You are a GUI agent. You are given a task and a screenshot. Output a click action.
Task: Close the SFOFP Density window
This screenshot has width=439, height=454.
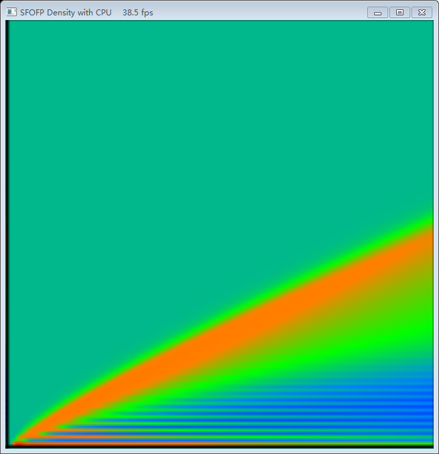tap(422, 12)
